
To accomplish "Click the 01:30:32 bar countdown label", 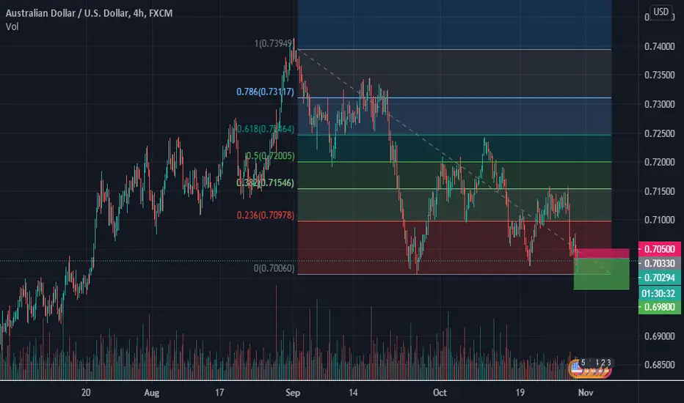I will (660, 293).
